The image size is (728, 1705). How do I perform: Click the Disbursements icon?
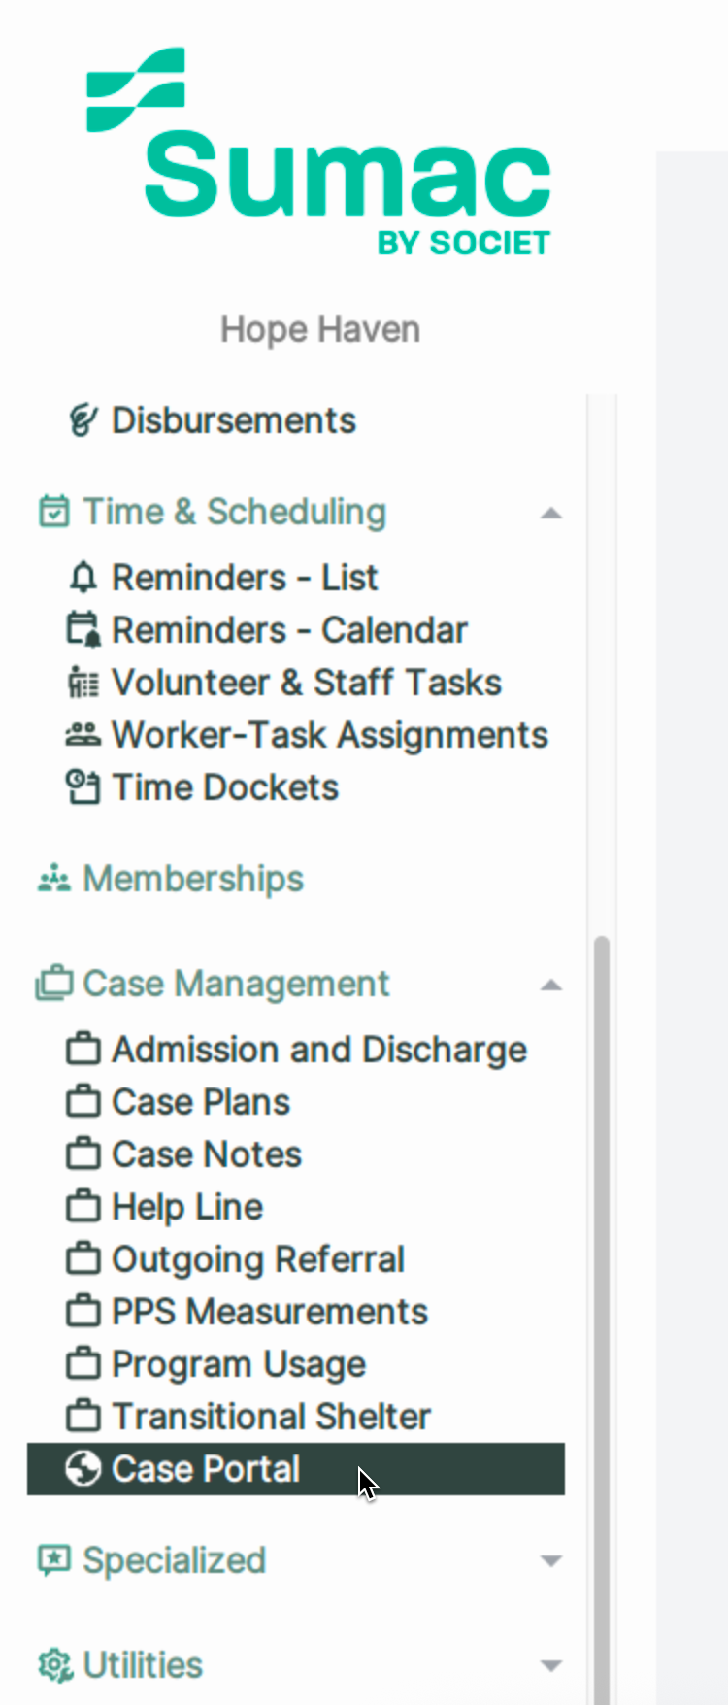click(x=83, y=420)
